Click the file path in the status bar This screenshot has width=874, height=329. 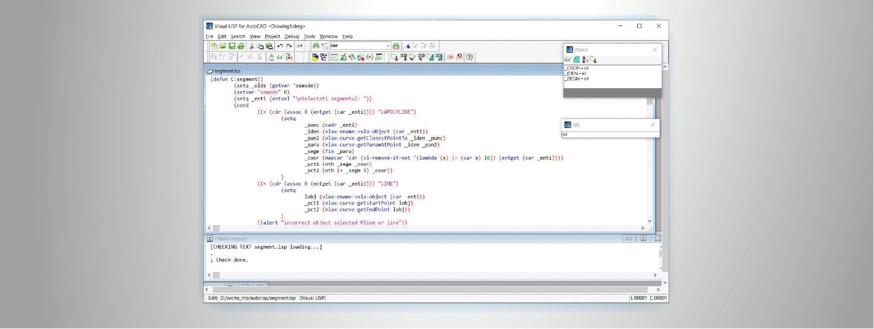[x=258, y=298]
